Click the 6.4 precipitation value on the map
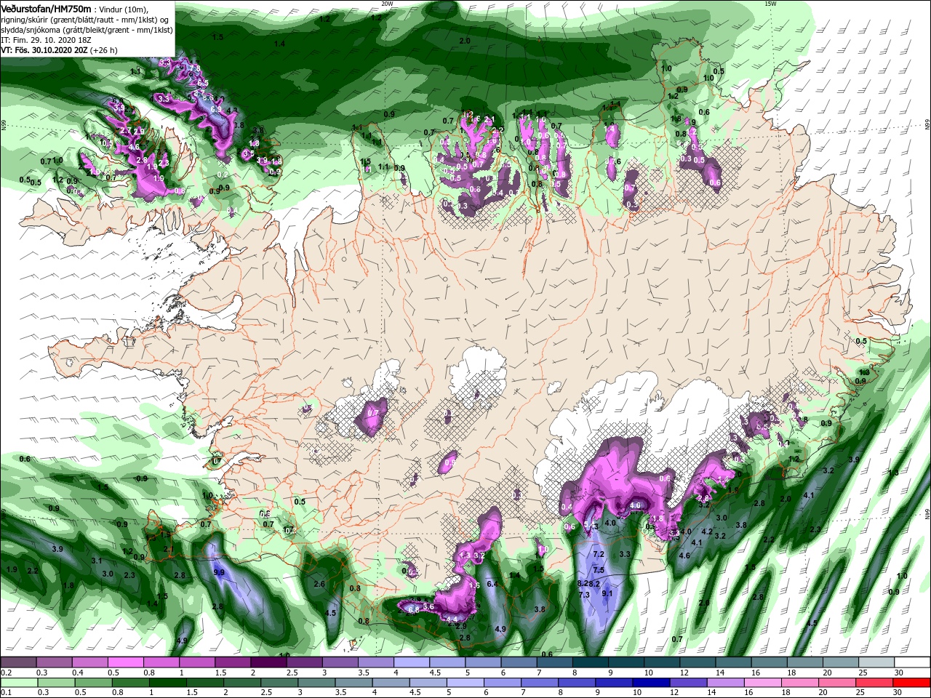931x698 pixels. [x=492, y=584]
